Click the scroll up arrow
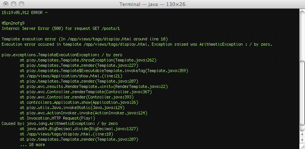This screenshot has height=149, width=305. 302,134
